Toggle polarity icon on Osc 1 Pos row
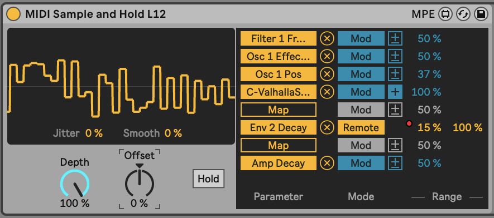 tap(395, 75)
